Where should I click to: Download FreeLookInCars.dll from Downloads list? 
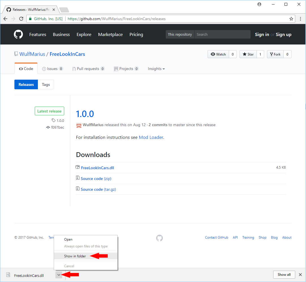pos(97,168)
